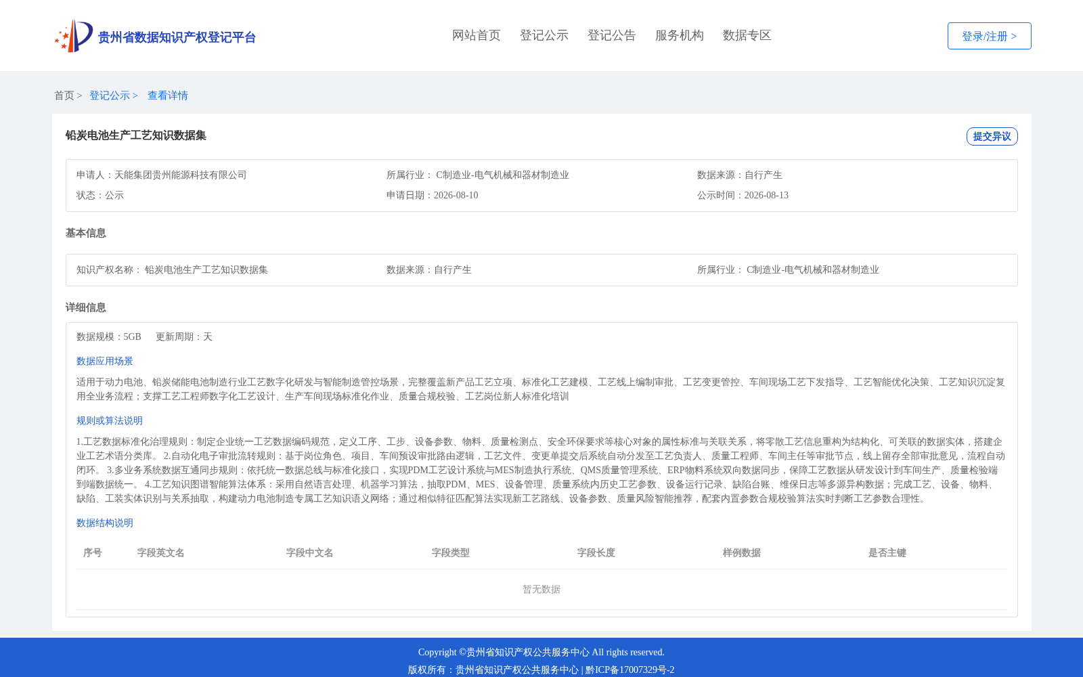Click 序号 column header
This screenshot has width=1083, height=677.
(93, 553)
